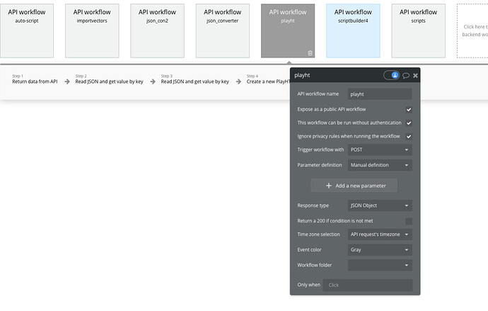
Task: Open Response type JSON Object dropdown
Action: (380, 205)
